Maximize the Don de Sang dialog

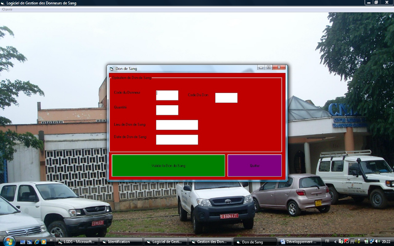[x=268, y=67]
